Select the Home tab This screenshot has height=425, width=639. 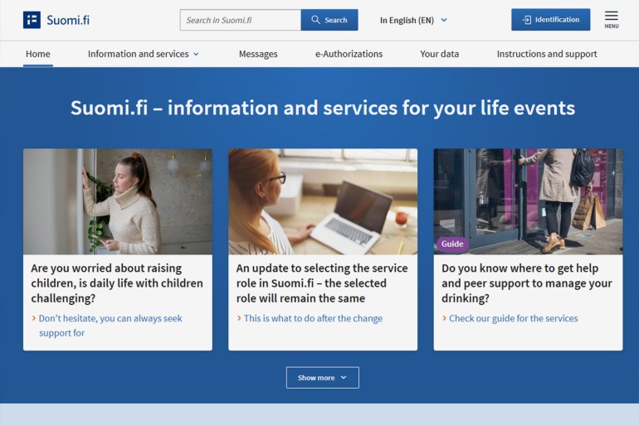38,54
